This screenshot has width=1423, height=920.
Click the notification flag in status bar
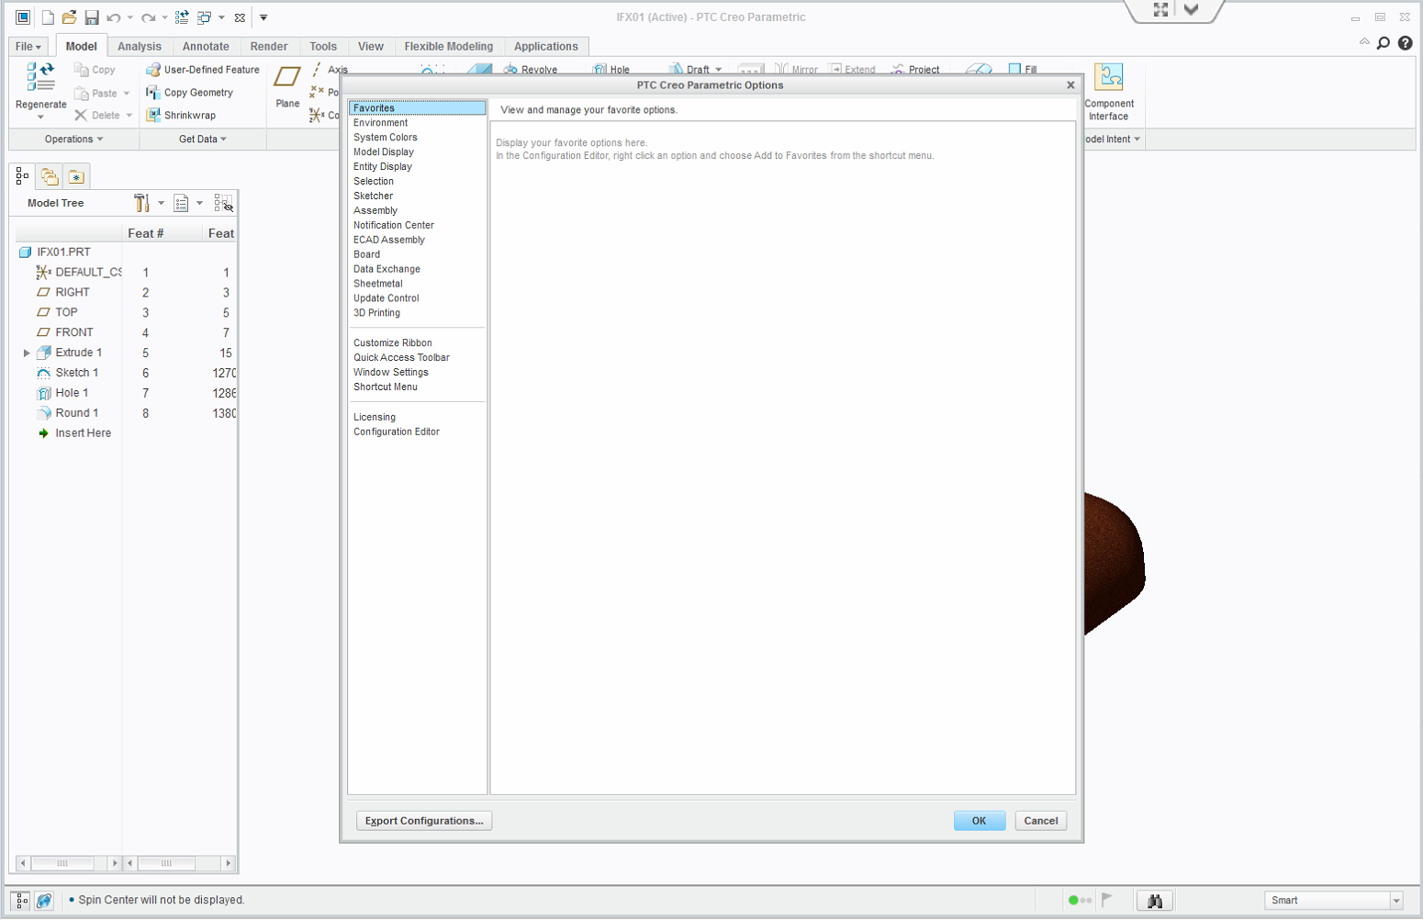click(1107, 900)
